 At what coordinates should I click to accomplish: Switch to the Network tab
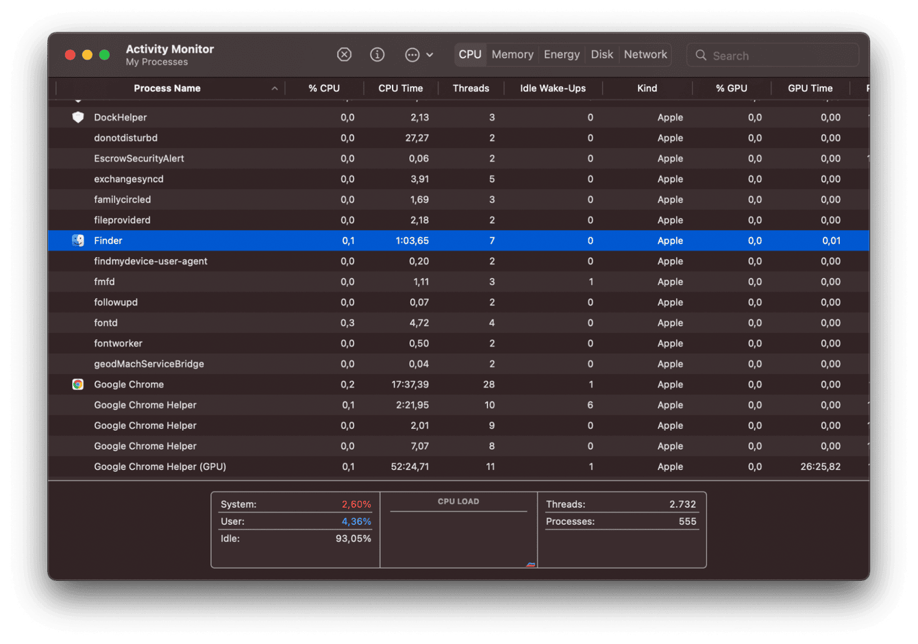tap(645, 54)
